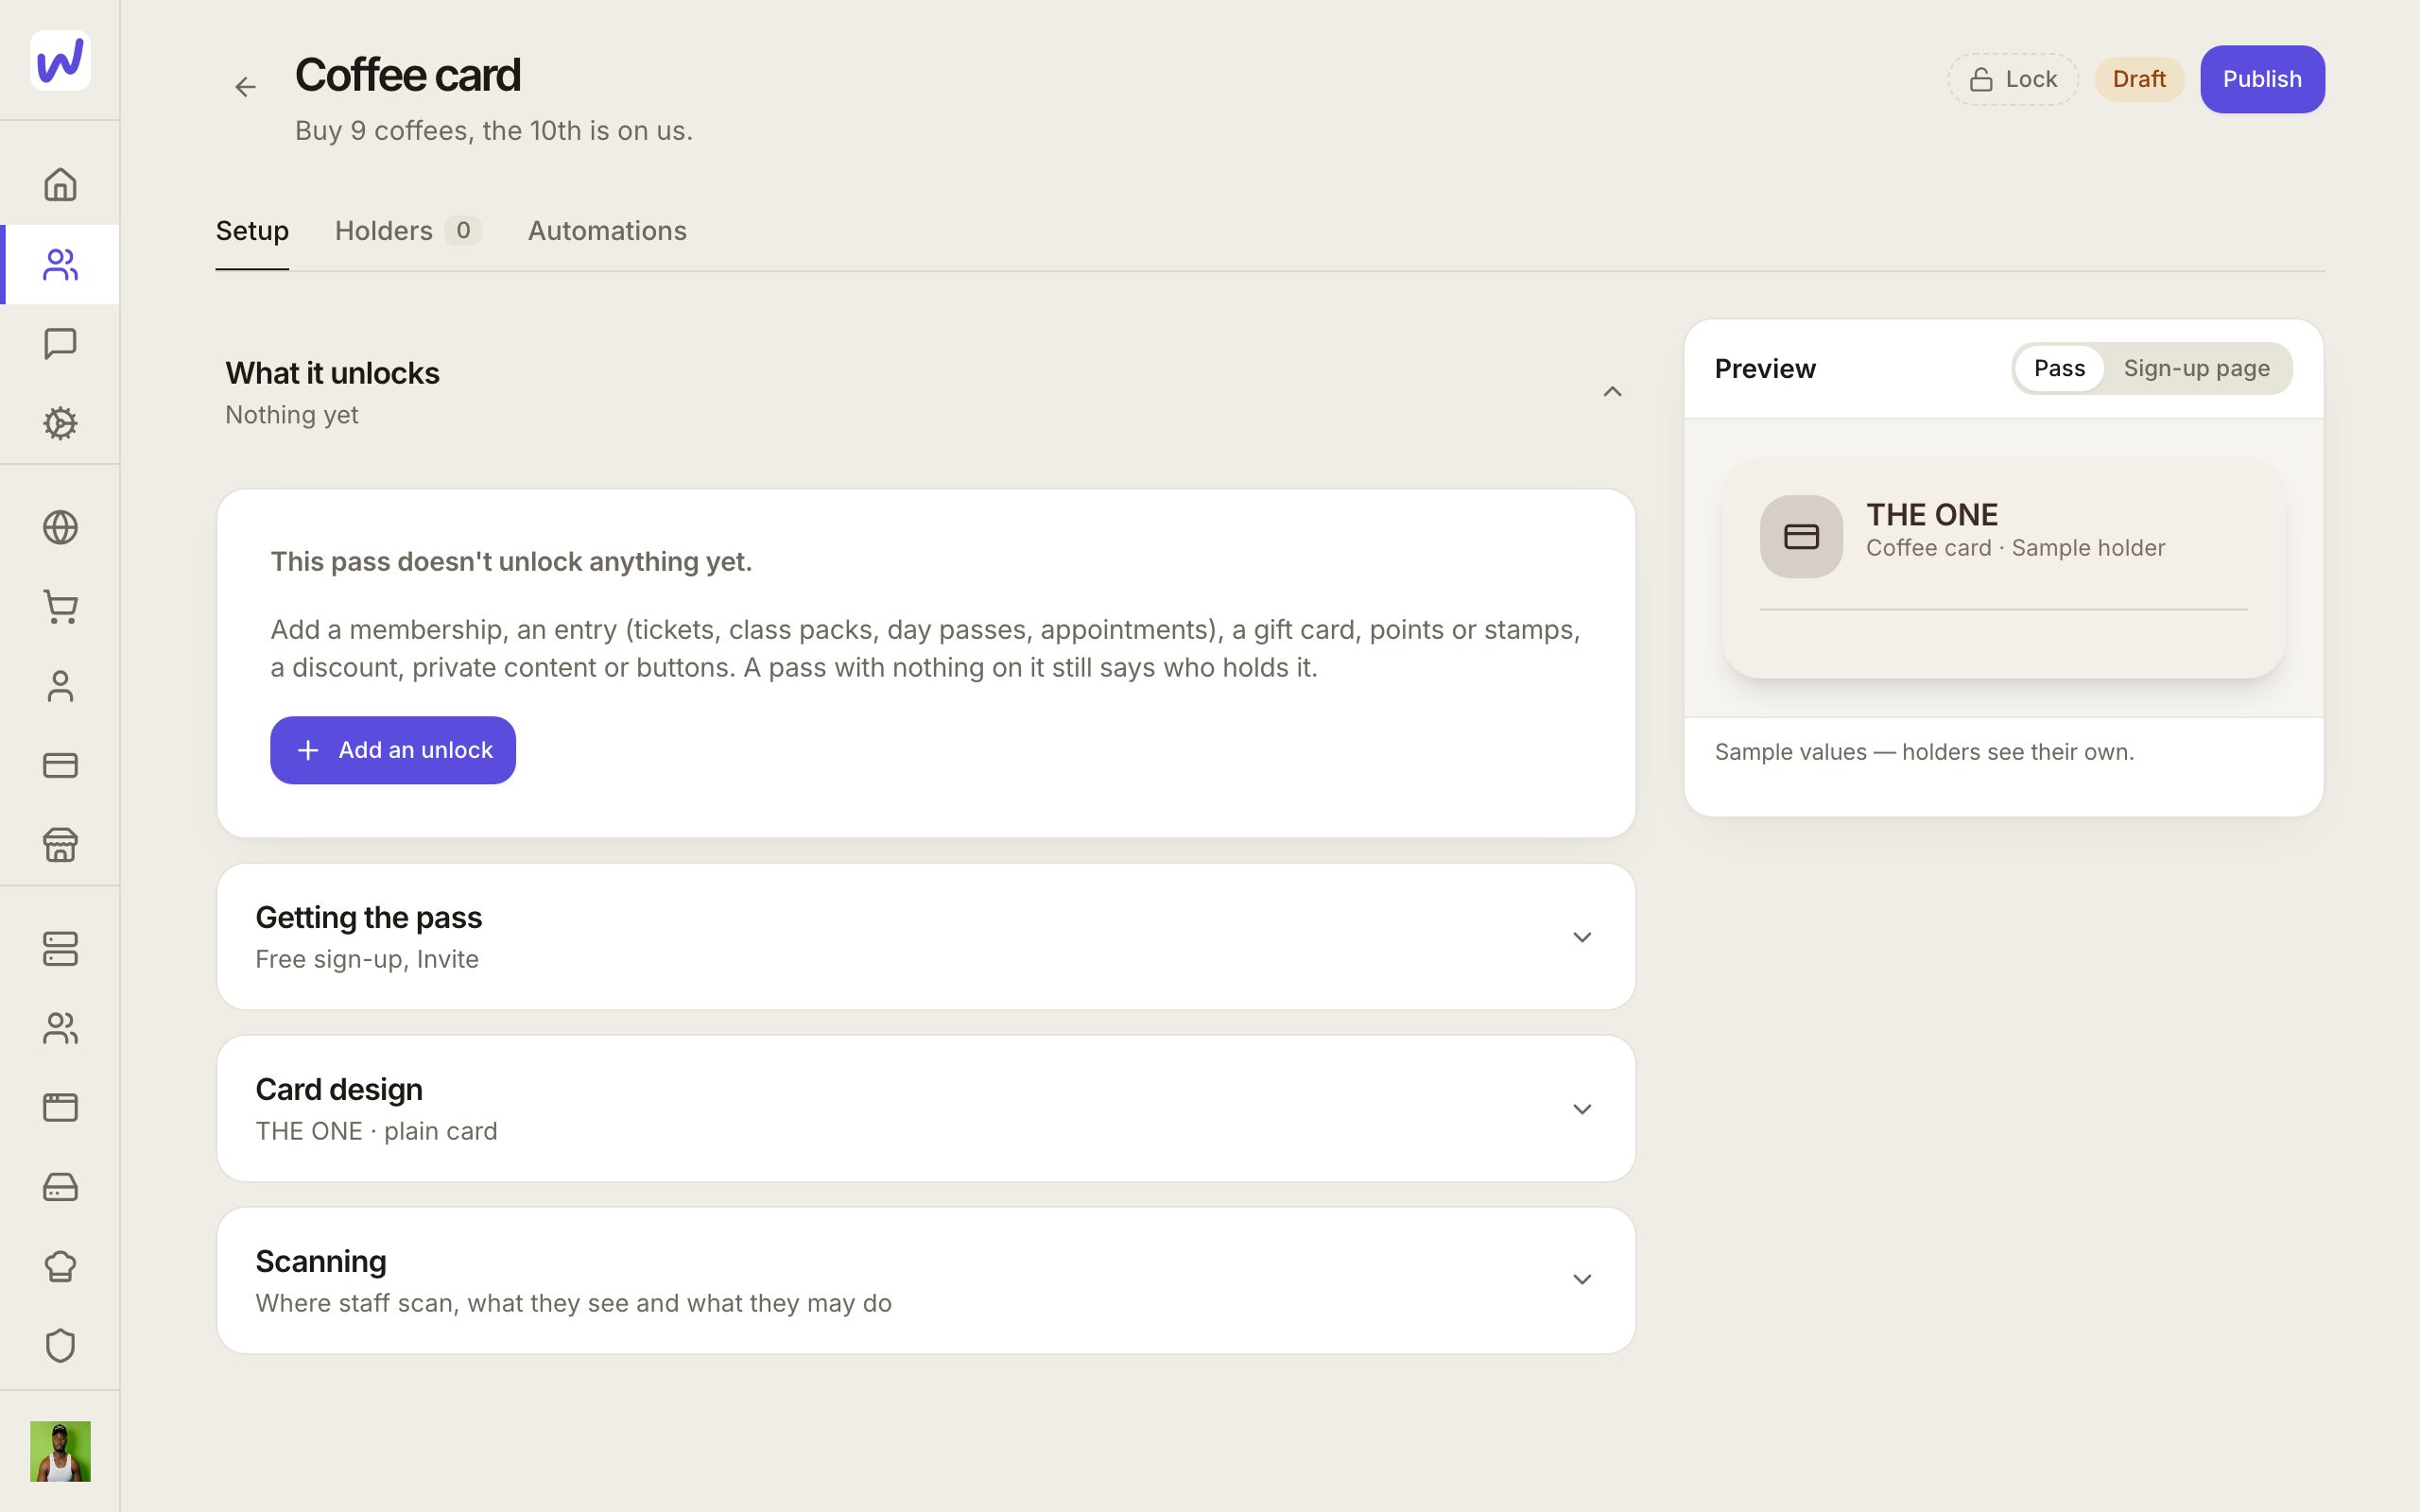Switch preview to Pass
The image size is (2420, 1512).
coord(2058,369)
